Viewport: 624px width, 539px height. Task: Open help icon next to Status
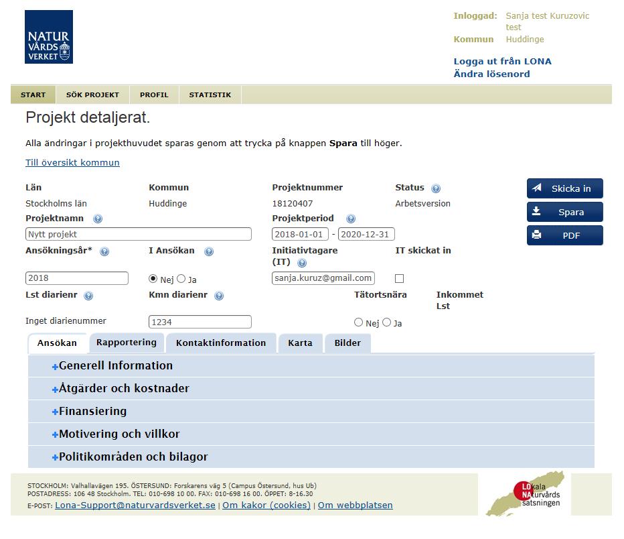[x=436, y=188]
